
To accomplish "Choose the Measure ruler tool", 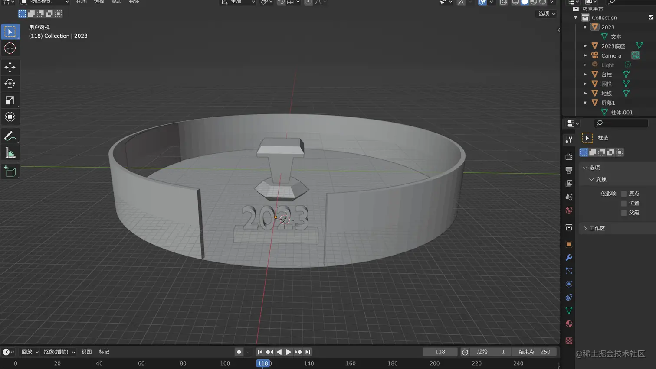I will (10, 153).
